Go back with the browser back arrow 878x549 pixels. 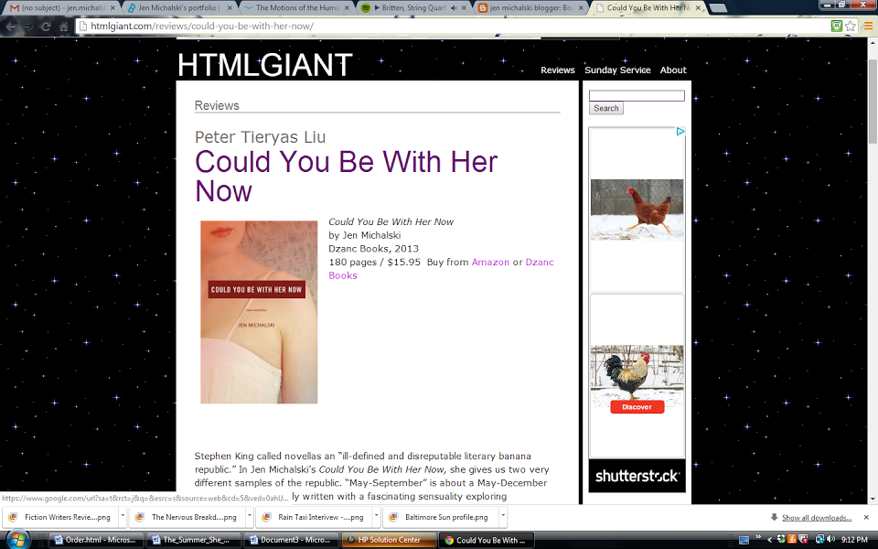11,27
